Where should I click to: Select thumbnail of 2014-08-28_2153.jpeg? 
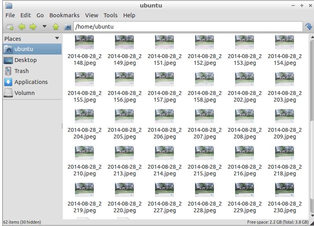point(245,42)
